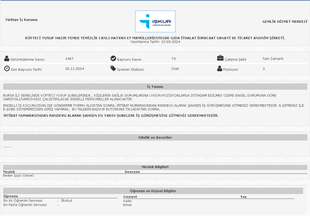Click the Başvuru Sayısı checkmark icon
310x216 pixels.
tap(113, 59)
